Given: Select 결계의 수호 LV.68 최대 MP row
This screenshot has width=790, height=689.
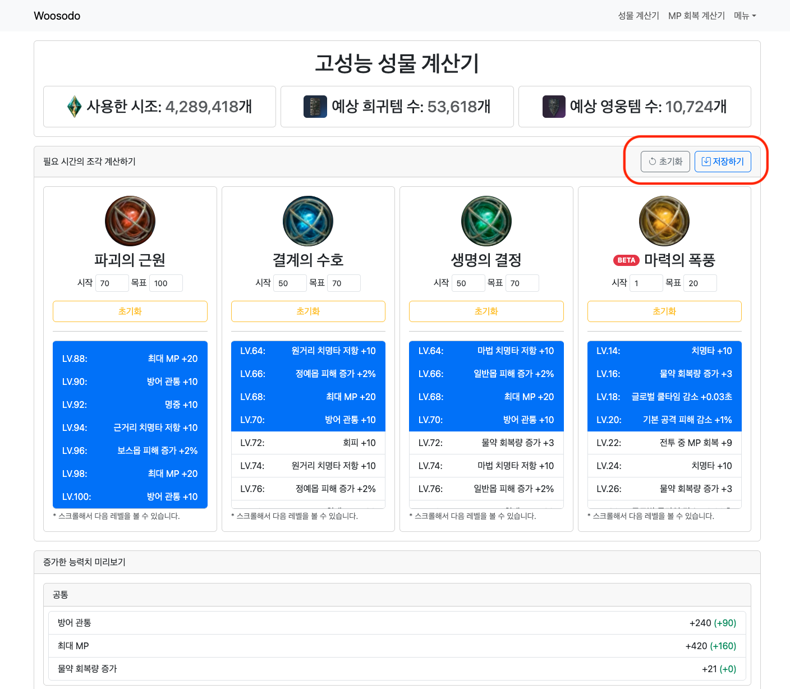Looking at the screenshot, I should pyautogui.click(x=308, y=397).
